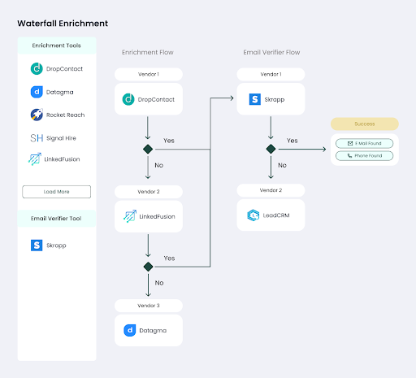
Task: Click the No label above Vendor 3
Action: (x=159, y=283)
